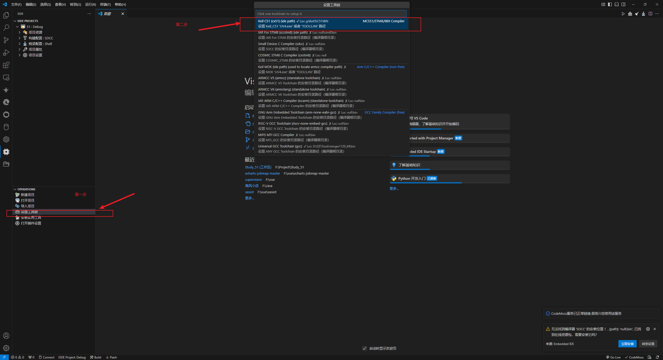Image resolution: width=663 pixels, height=360 pixels.
Task: Open the 终端(T) menu
Action: (105, 4)
